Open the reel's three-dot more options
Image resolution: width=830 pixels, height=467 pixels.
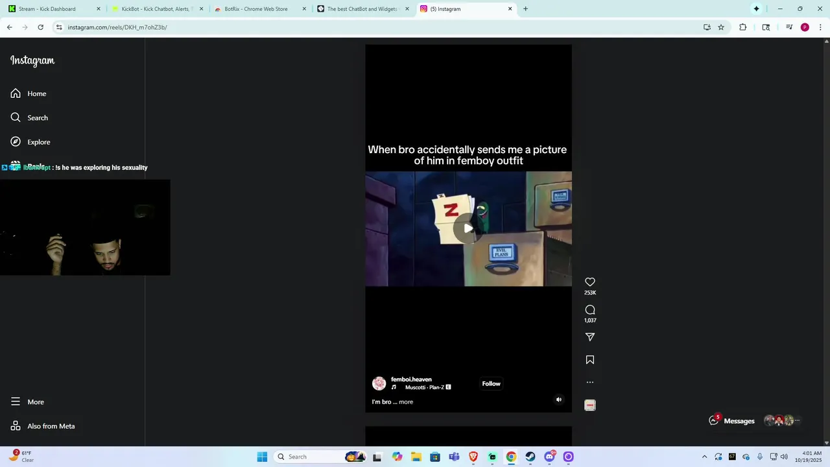[x=590, y=383]
